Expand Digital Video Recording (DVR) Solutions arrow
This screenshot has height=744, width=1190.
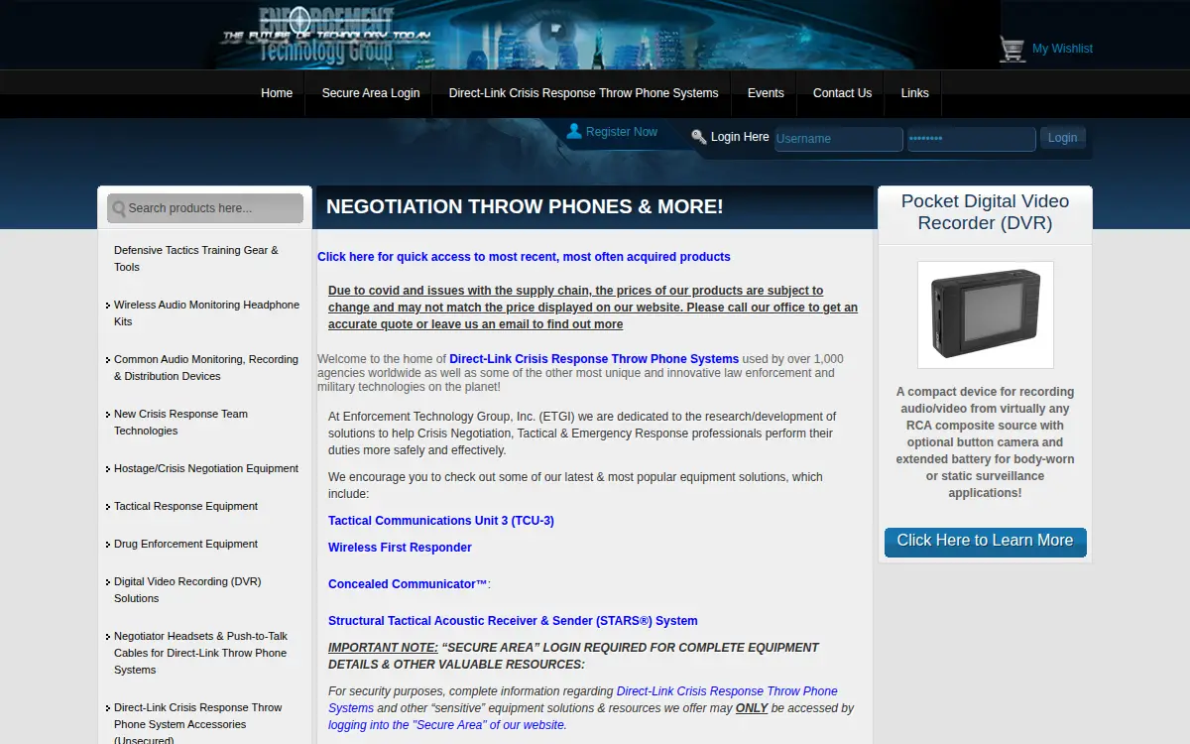pyautogui.click(x=107, y=582)
